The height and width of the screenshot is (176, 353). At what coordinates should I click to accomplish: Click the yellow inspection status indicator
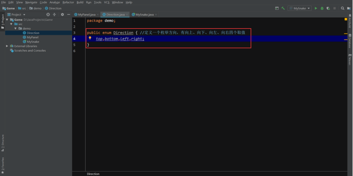click(346, 20)
